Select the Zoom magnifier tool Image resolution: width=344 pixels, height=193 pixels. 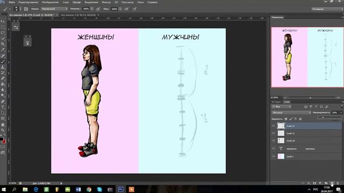pyautogui.click(x=3, y=130)
